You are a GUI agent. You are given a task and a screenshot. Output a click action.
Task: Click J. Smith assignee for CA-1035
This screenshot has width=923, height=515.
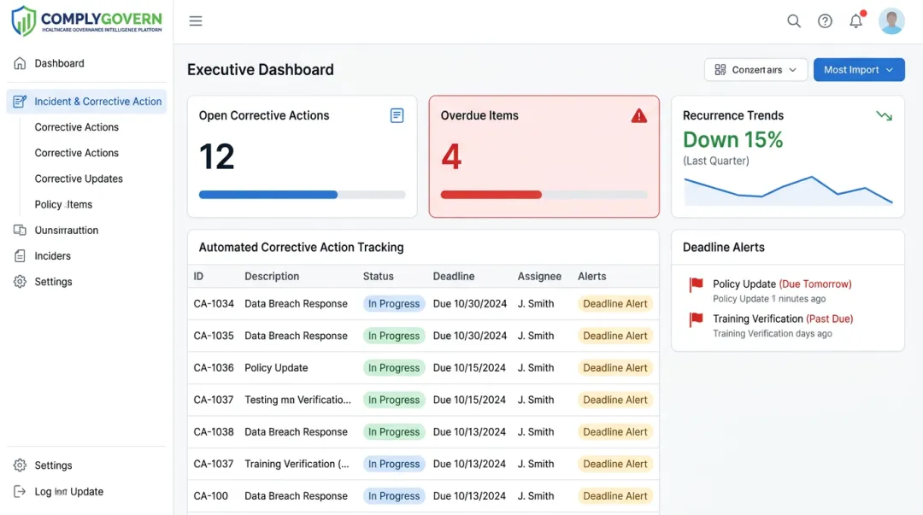point(536,337)
